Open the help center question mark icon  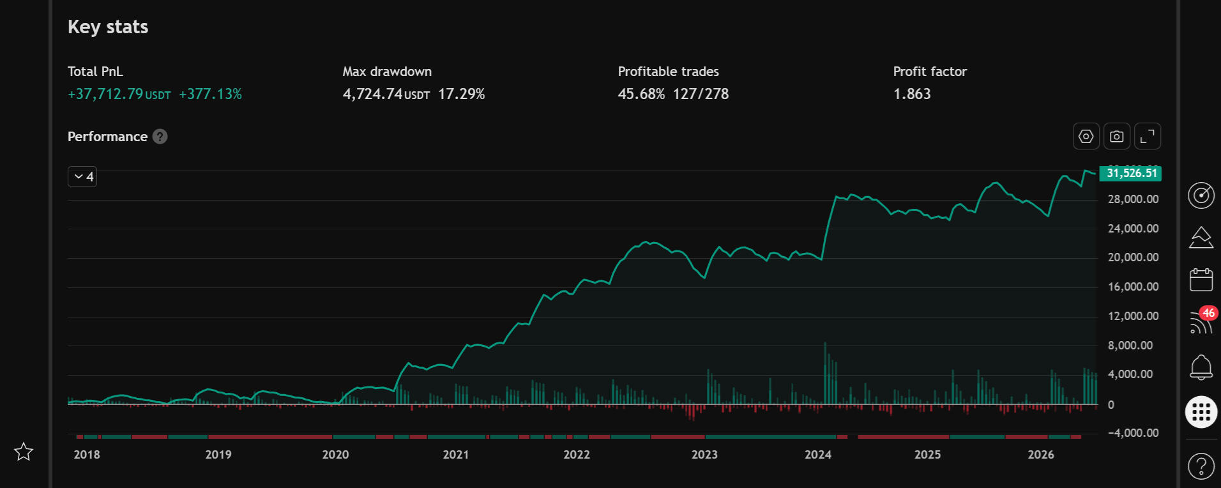point(1201,466)
